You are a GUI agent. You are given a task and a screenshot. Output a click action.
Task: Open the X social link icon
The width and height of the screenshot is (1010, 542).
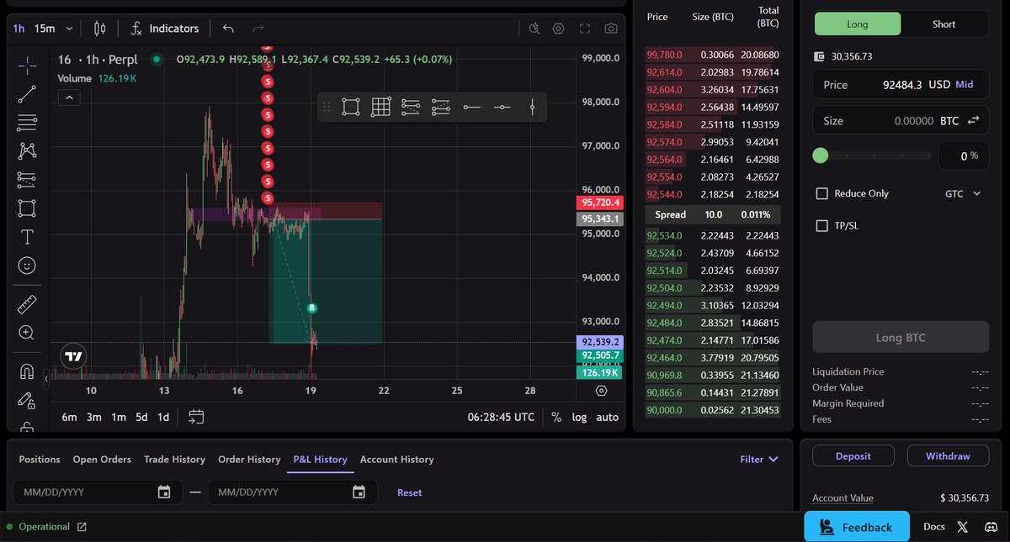963,527
